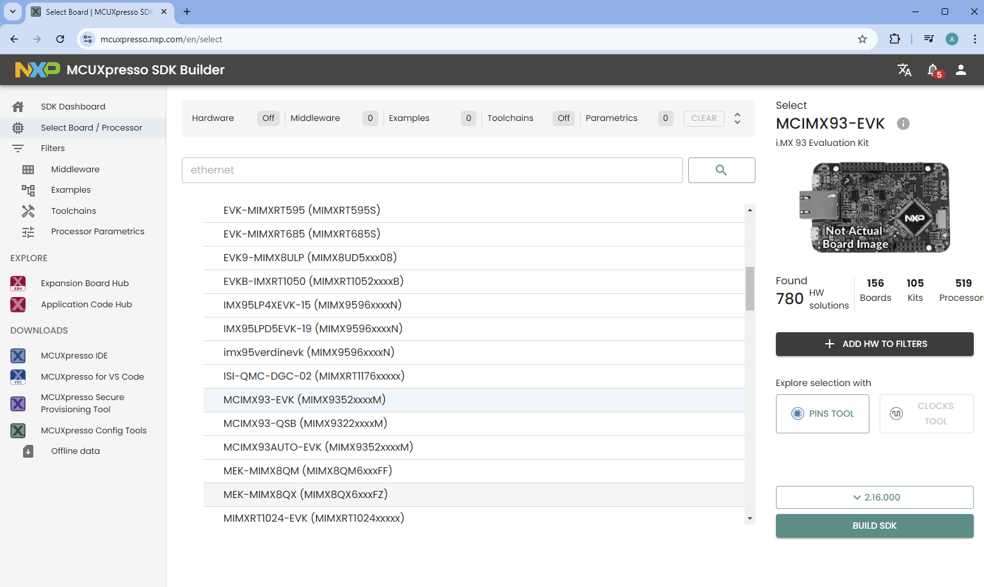This screenshot has height=587, width=984.
Task: Open the PINS TOOL button
Action: [823, 414]
